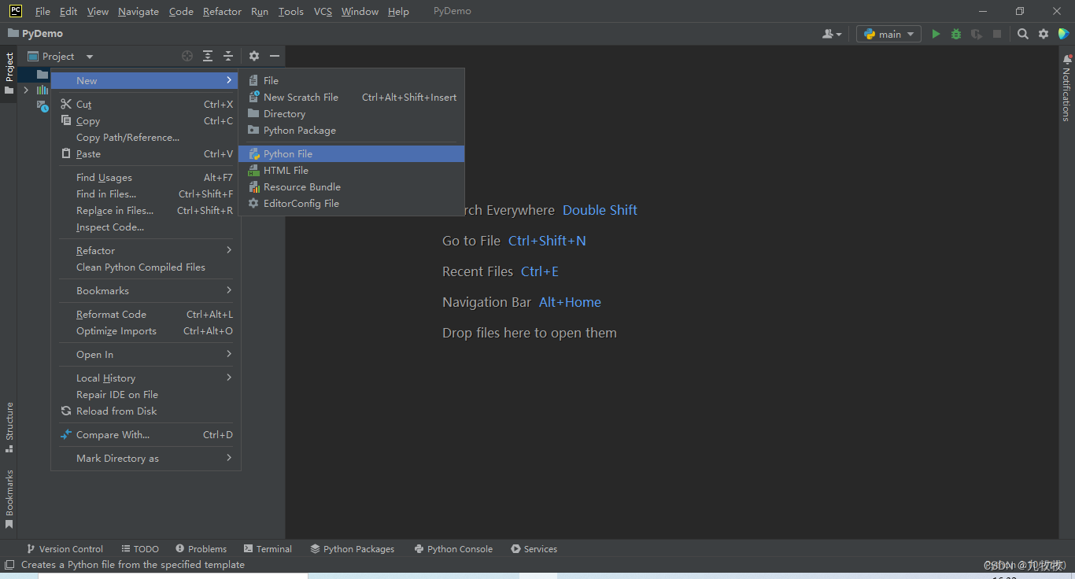The image size is (1075, 579).
Task: Open Notifications bell on right sidebar
Action: pos(1067,59)
